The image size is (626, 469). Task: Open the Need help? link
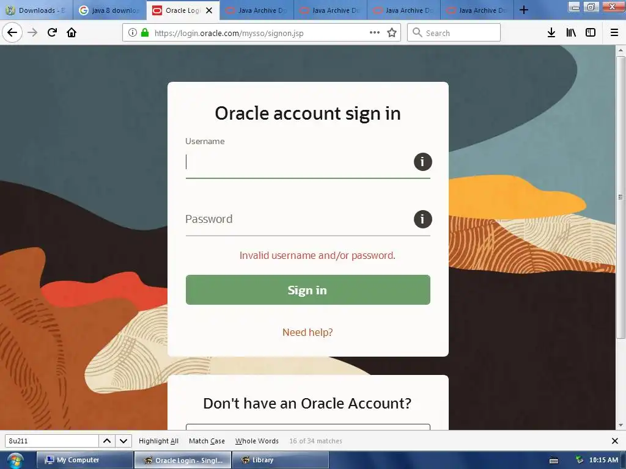coord(307,332)
